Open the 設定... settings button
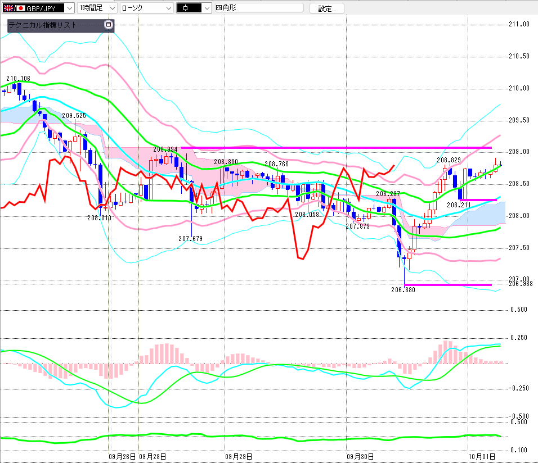Viewport: 538px width, 463px height. [x=326, y=8]
